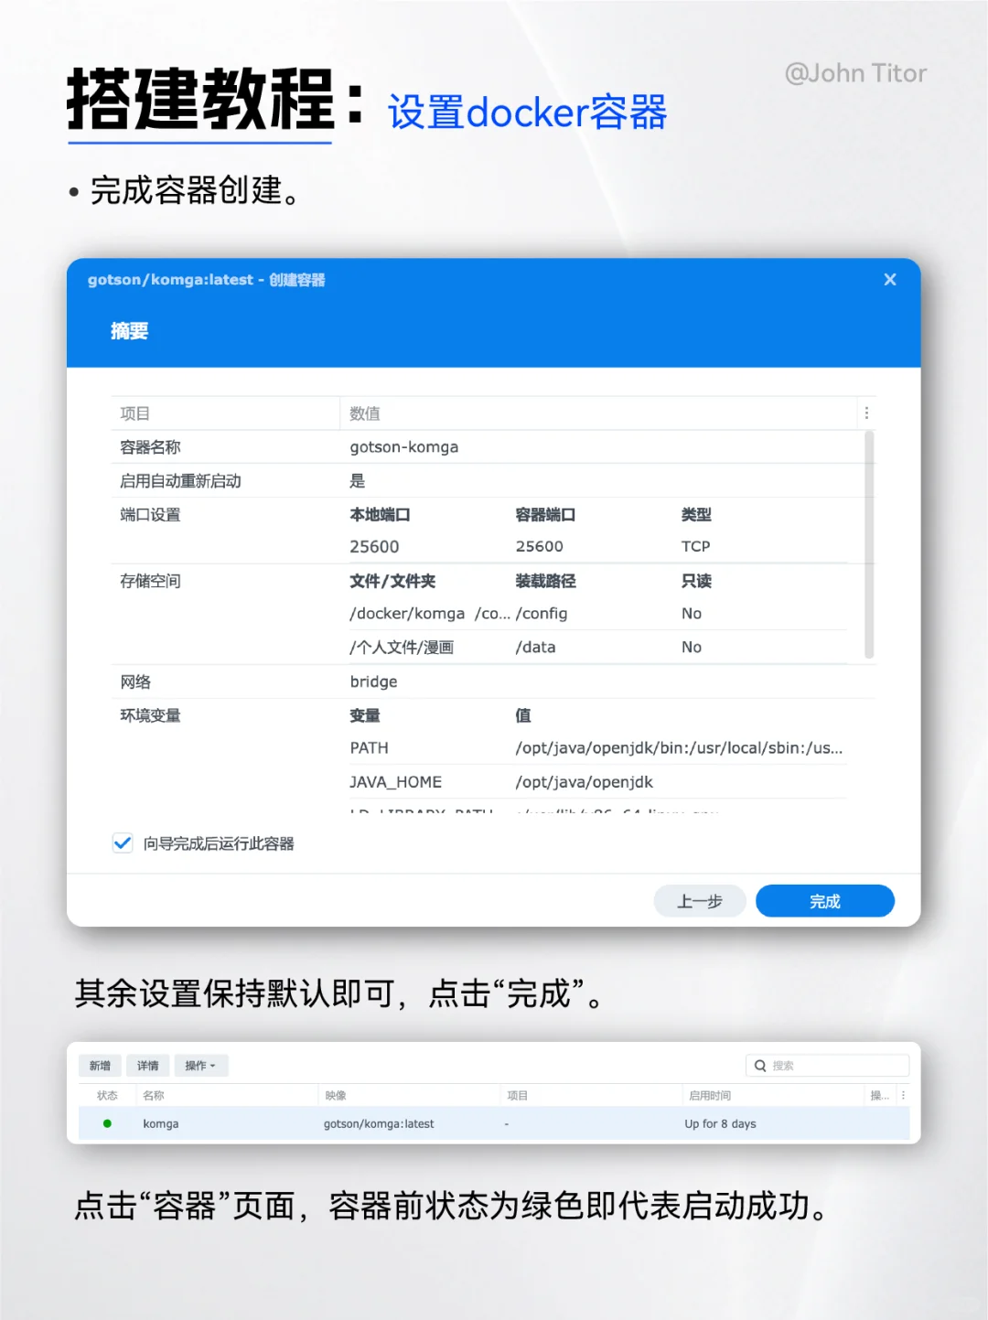
Task: Open the container list column options dots
Action: coord(903,1095)
